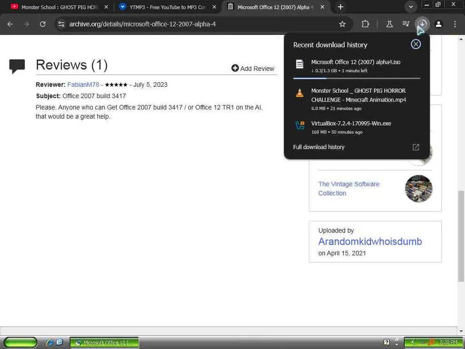Screen dimensions: 465x349
Task: Click the Internet Explorer quick launch icon
Action: [49, 342]
